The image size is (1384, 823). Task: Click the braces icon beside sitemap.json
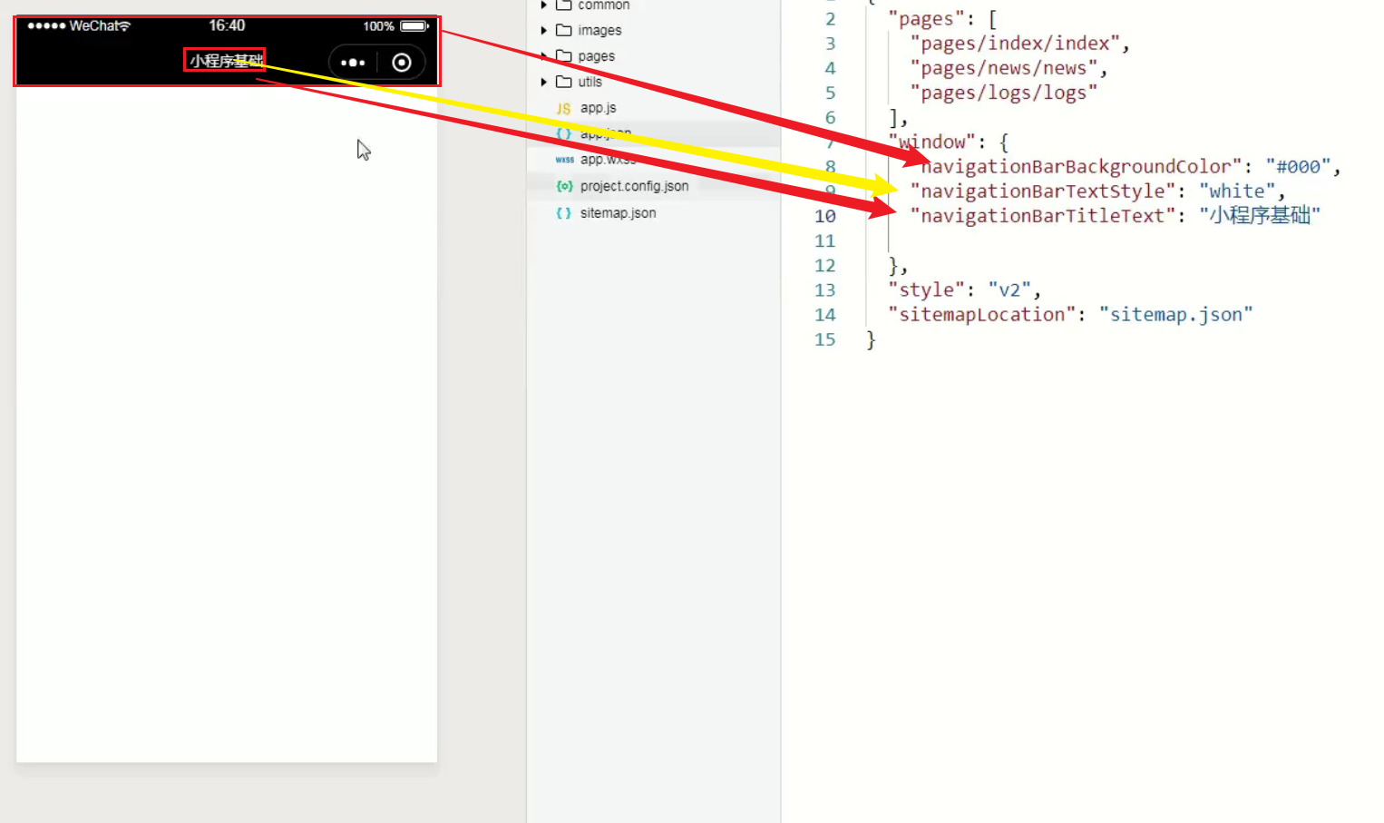tap(563, 212)
